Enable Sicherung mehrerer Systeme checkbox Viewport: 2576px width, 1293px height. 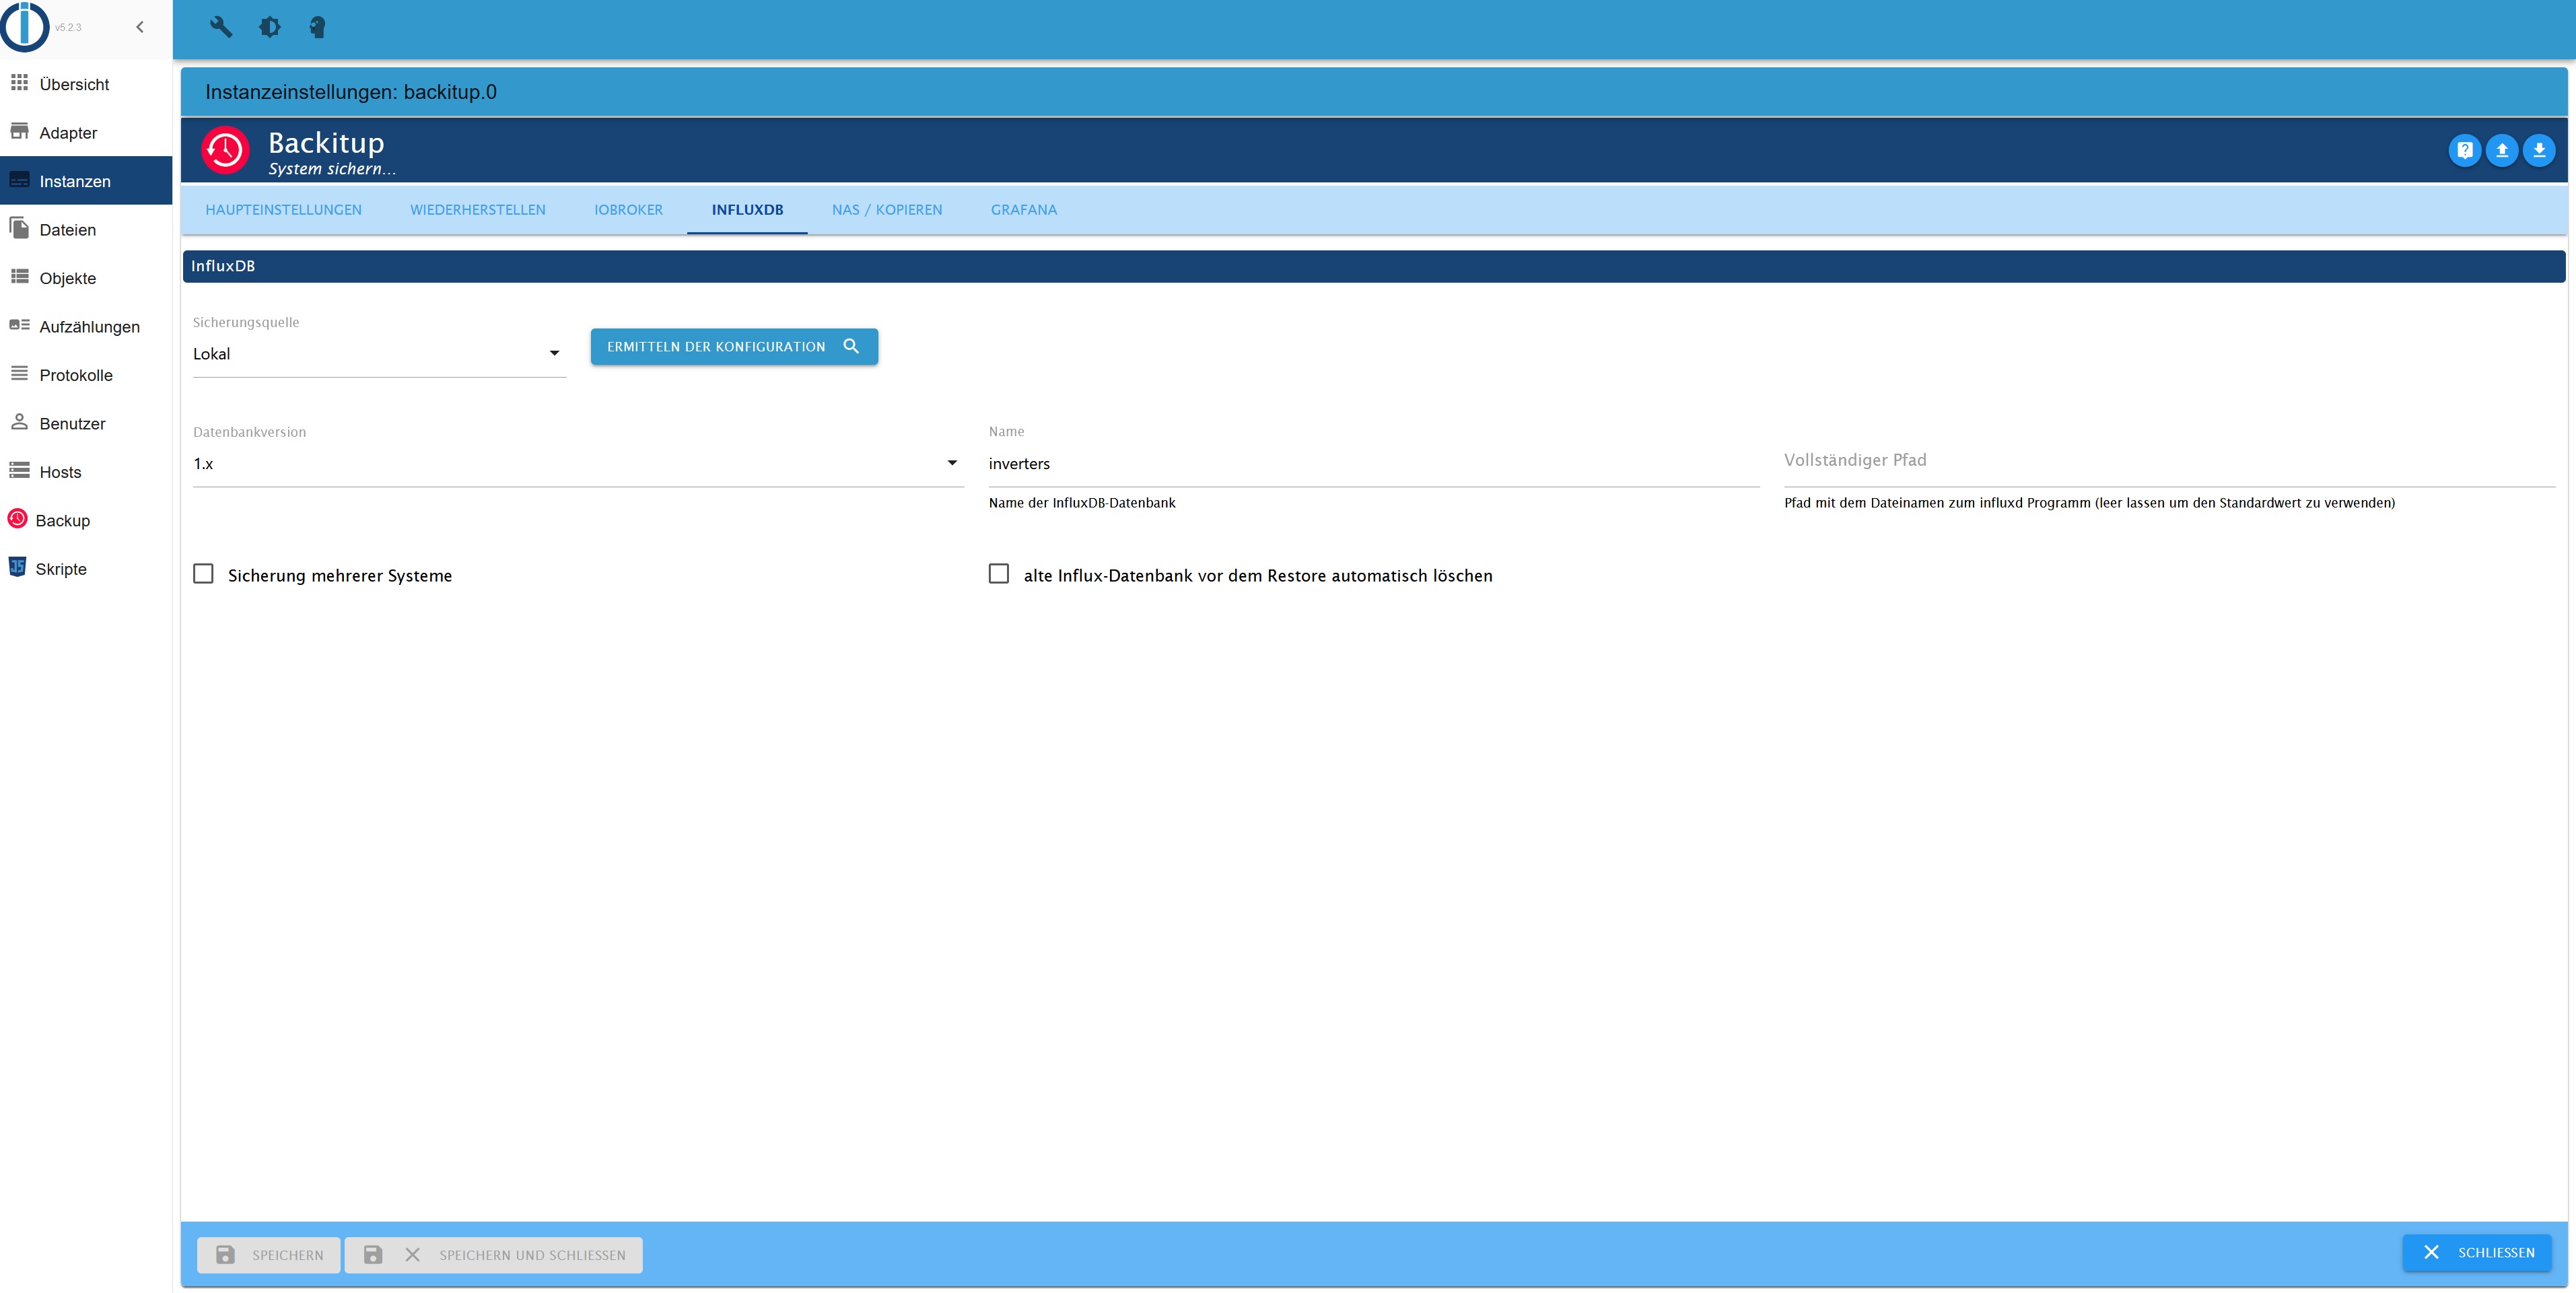tap(203, 574)
